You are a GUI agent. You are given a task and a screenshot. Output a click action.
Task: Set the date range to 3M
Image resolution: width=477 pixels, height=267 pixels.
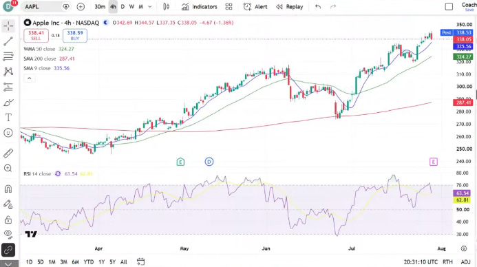(x=63, y=261)
